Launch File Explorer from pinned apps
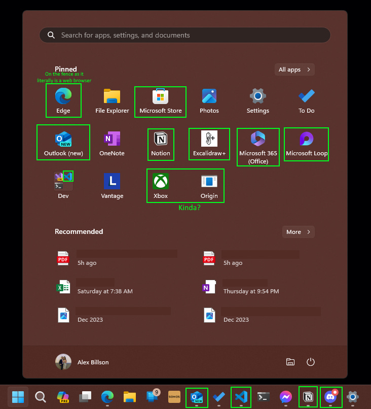371x409 pixels. click(112, 100)
